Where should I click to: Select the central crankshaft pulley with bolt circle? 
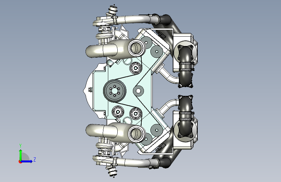tap(114, 91)
